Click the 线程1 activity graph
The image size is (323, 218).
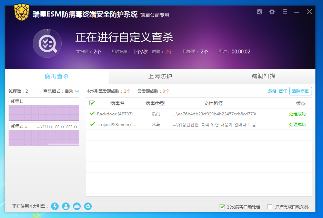pos(44,113)
